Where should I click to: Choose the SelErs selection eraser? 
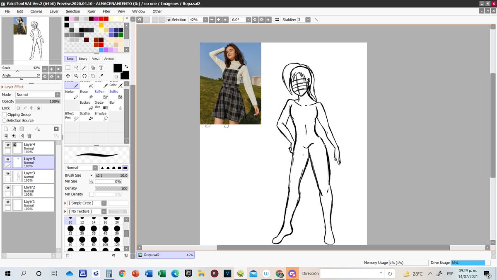[x=116, y=95]
